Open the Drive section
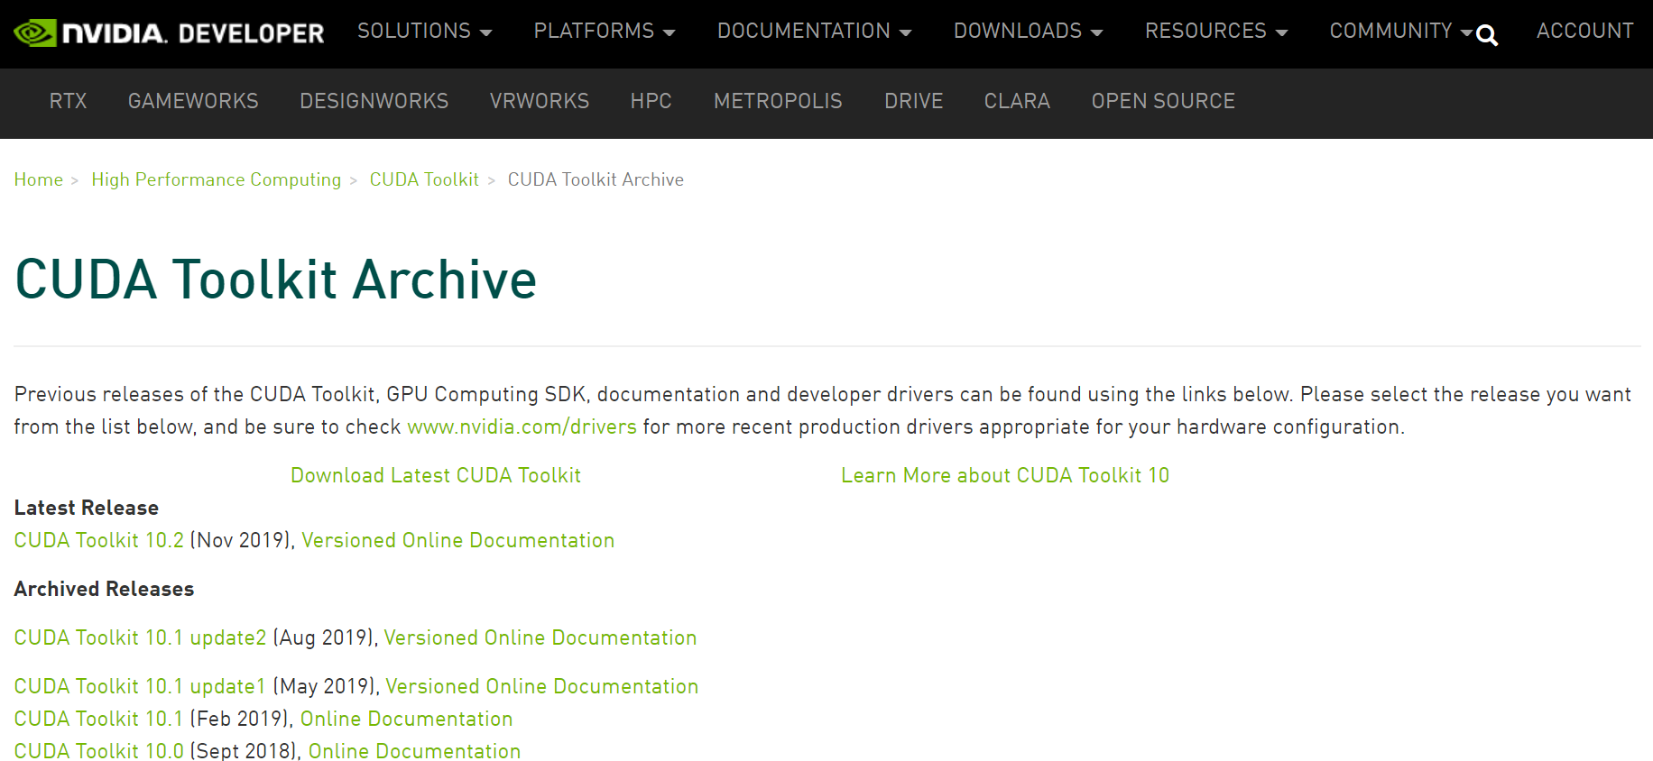This screenshot has height=761, width=1653. pyautogui.click(x=913, y=101)
